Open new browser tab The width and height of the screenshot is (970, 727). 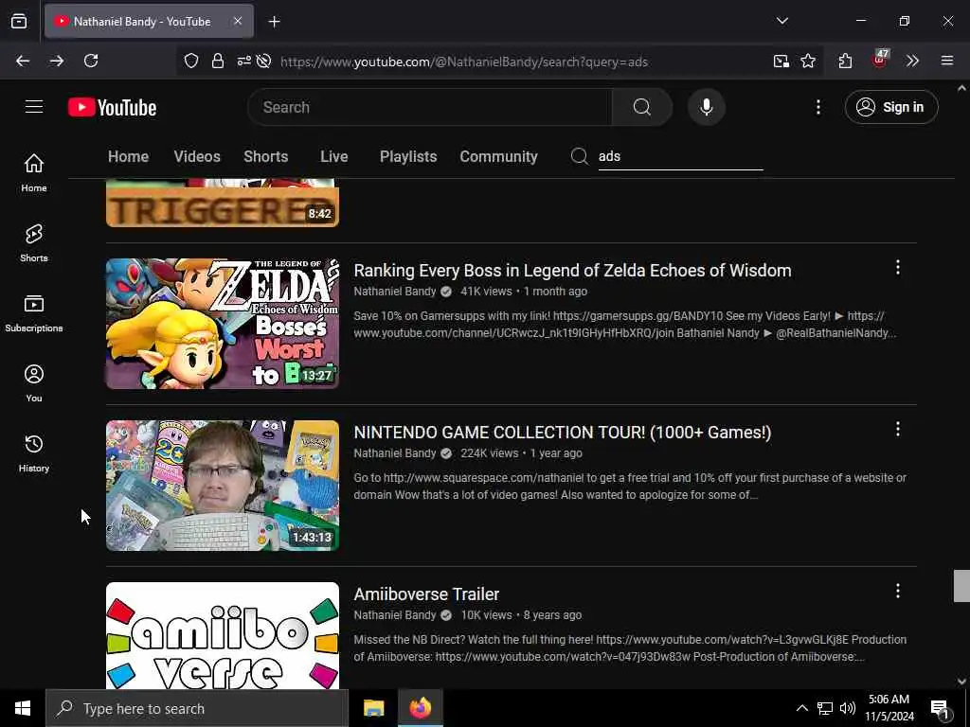[x=274, y=22]
